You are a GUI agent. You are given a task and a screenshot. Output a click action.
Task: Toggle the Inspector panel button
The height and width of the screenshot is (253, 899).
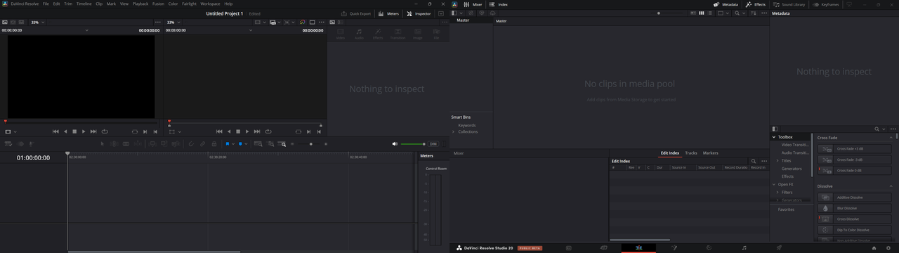point(419,13)
